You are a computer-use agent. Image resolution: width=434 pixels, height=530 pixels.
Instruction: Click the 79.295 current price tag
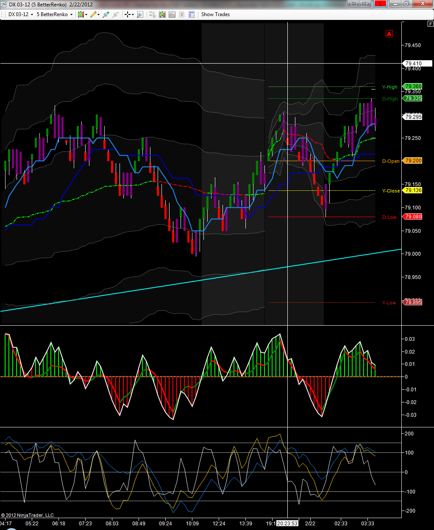(x=413, y=117)
